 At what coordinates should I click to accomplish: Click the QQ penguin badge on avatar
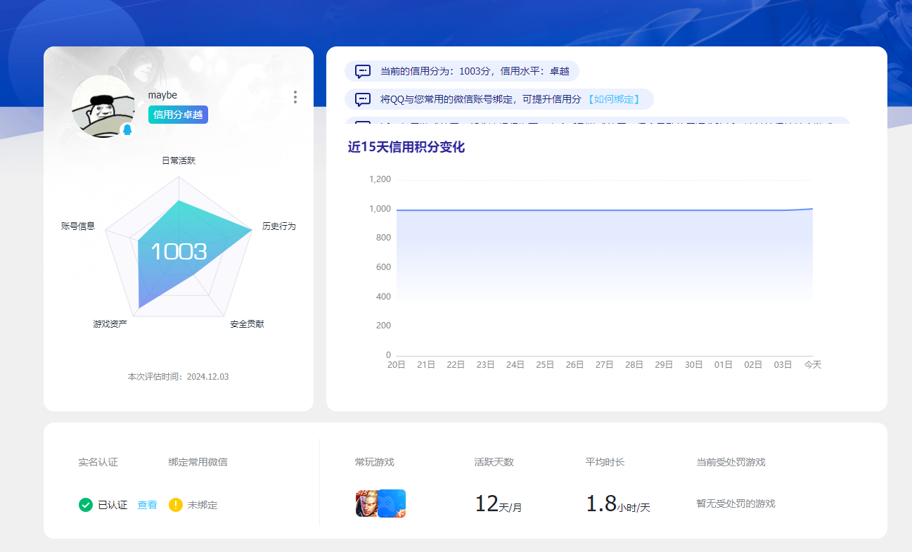click(x=127, y=130)
